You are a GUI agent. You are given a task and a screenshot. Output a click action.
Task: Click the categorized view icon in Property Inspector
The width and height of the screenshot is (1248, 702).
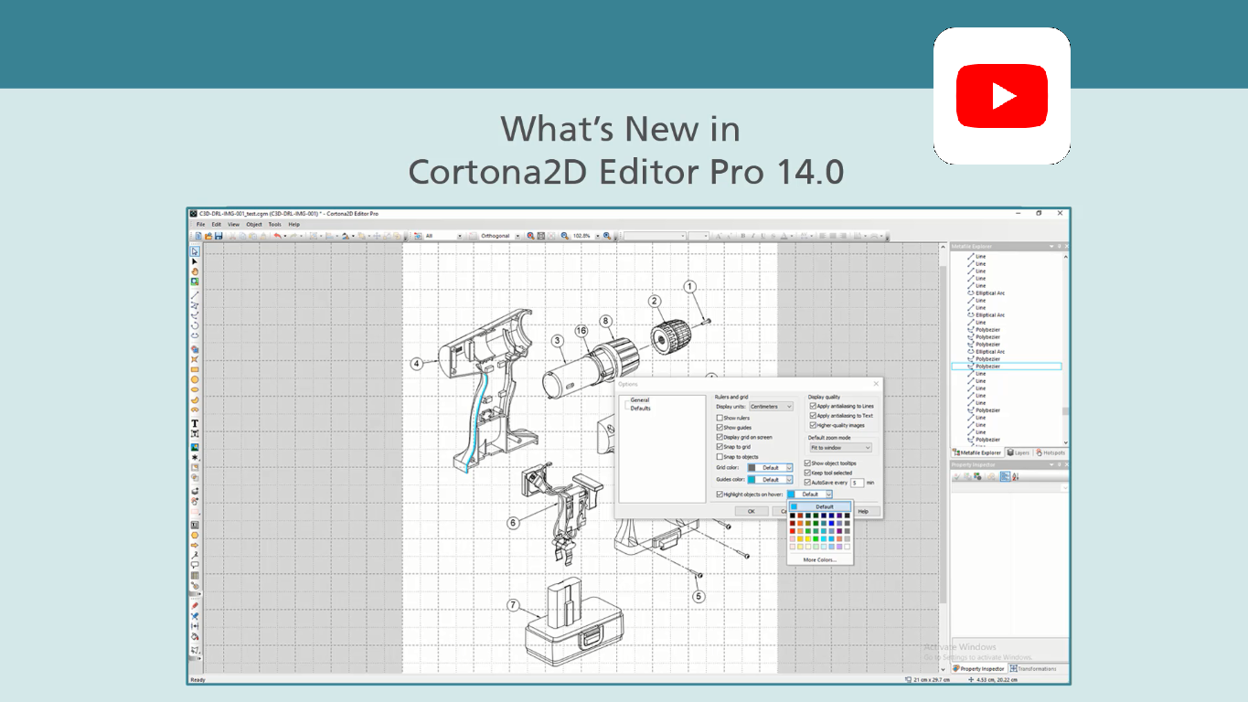[x=1005, y=476]
